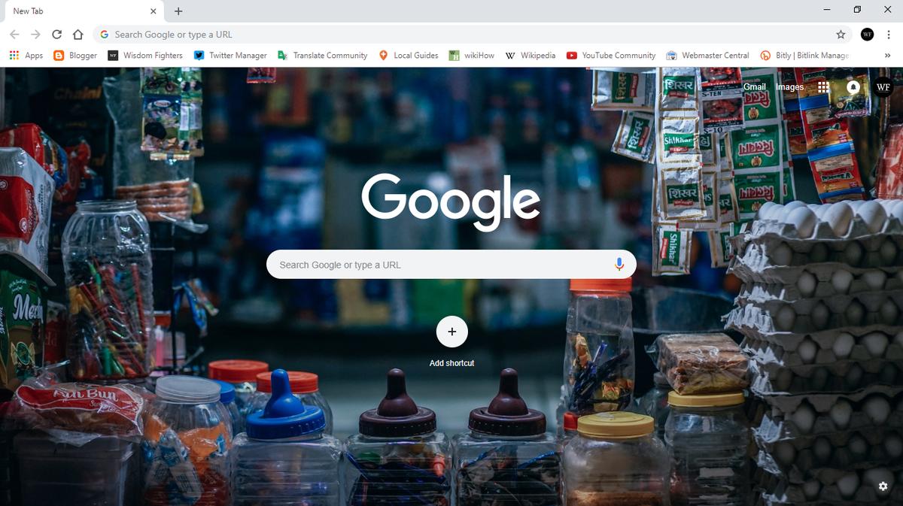This screenshot has width=903, height=506.
Task: Click the Add shortcut button
Action: pos(451,332)
